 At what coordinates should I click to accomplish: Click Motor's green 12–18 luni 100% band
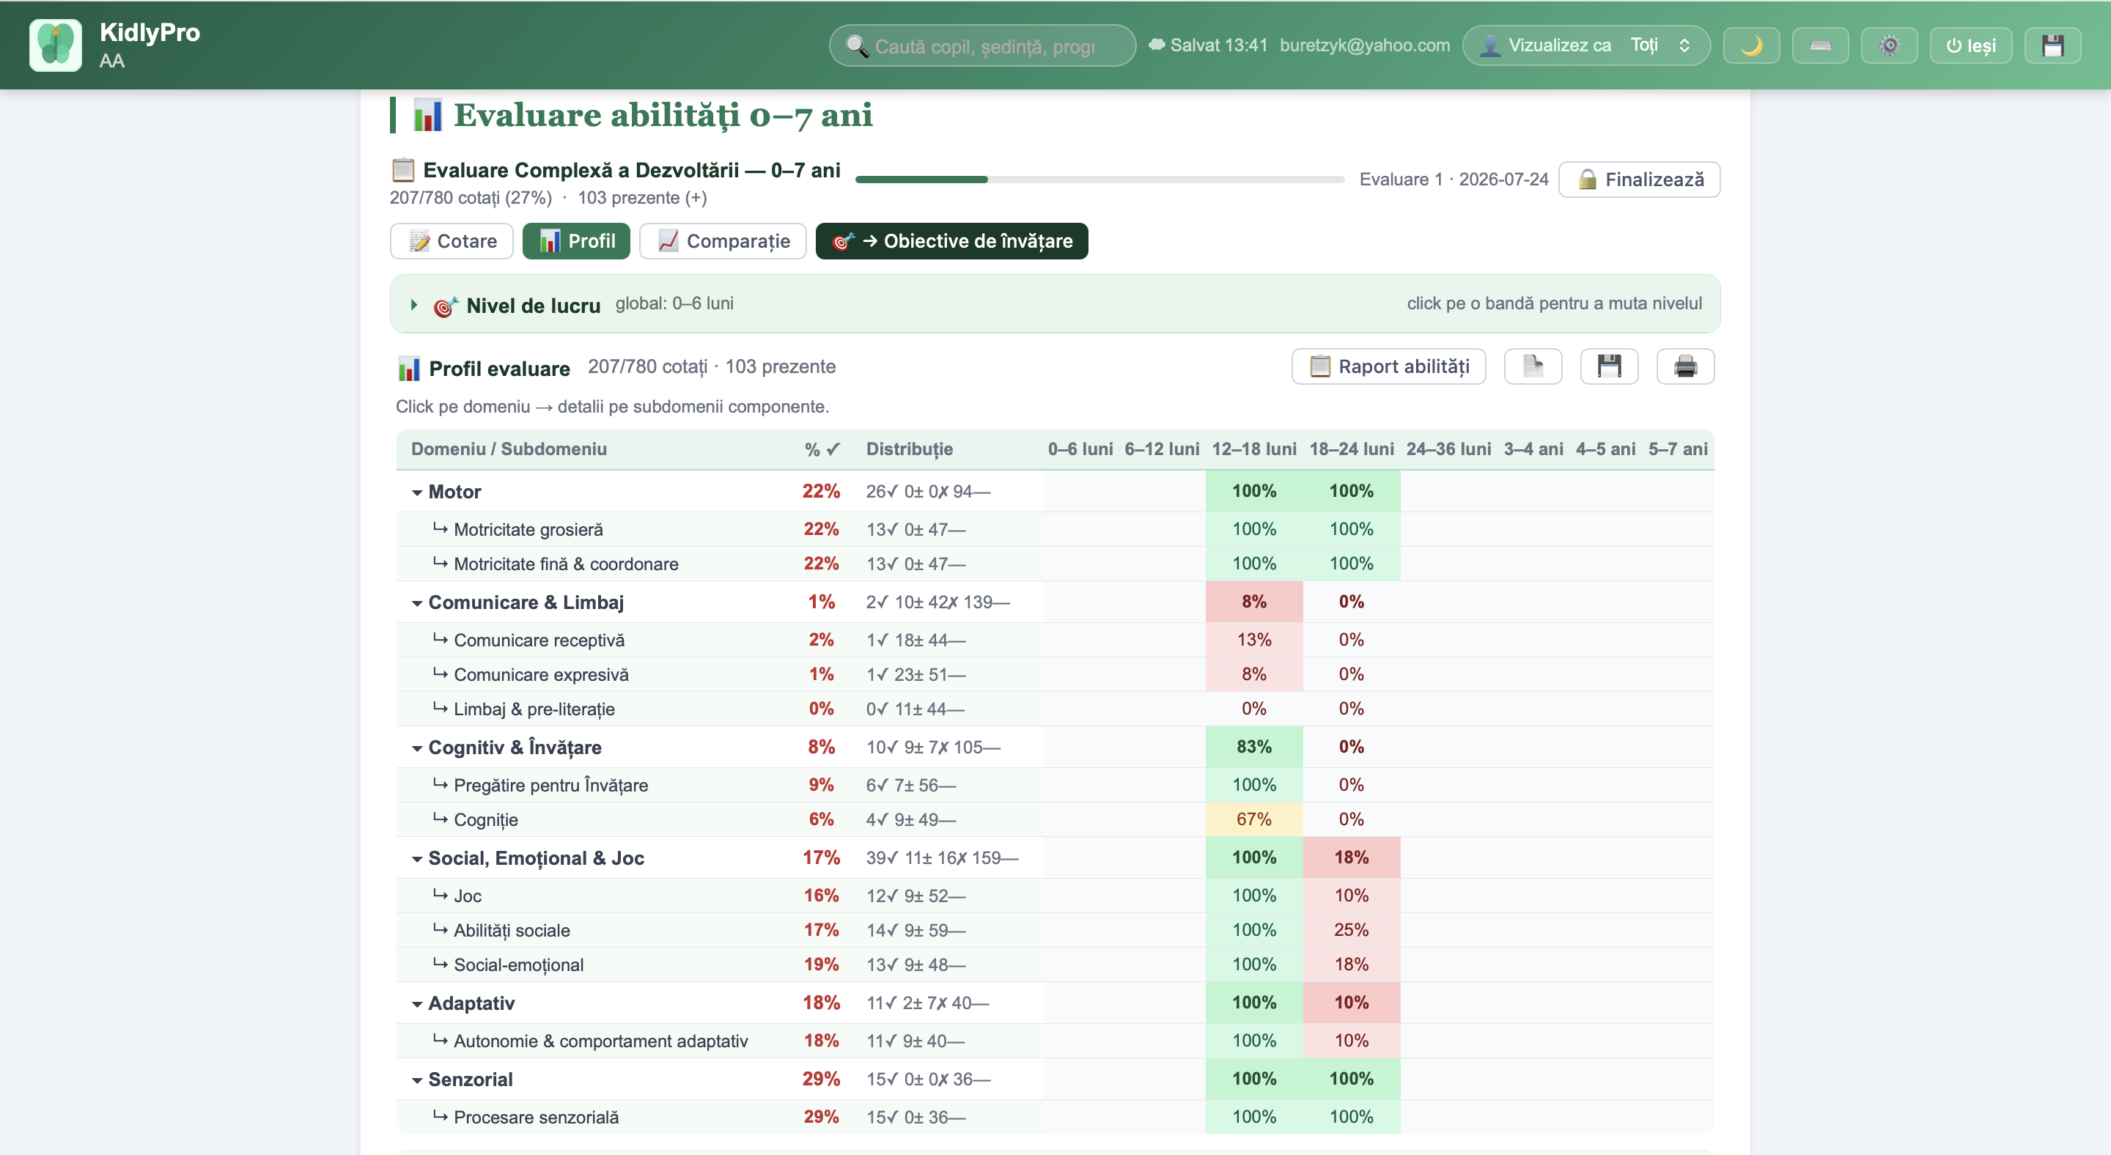(x=1254, y=491)
